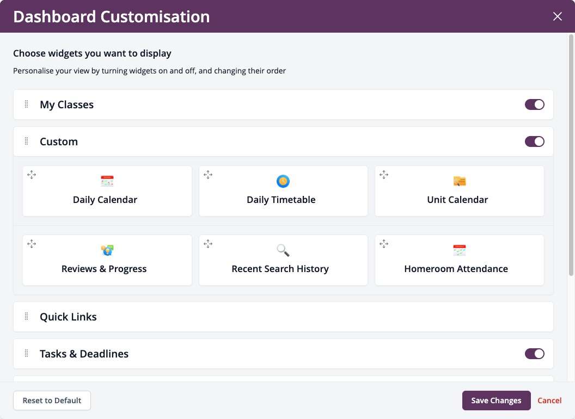Click the Daily Calendar widget icon
Image resolution: width=575 pixels, height=419 pixels.
(x=107, y=181)
